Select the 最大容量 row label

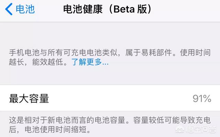[29, 98]
